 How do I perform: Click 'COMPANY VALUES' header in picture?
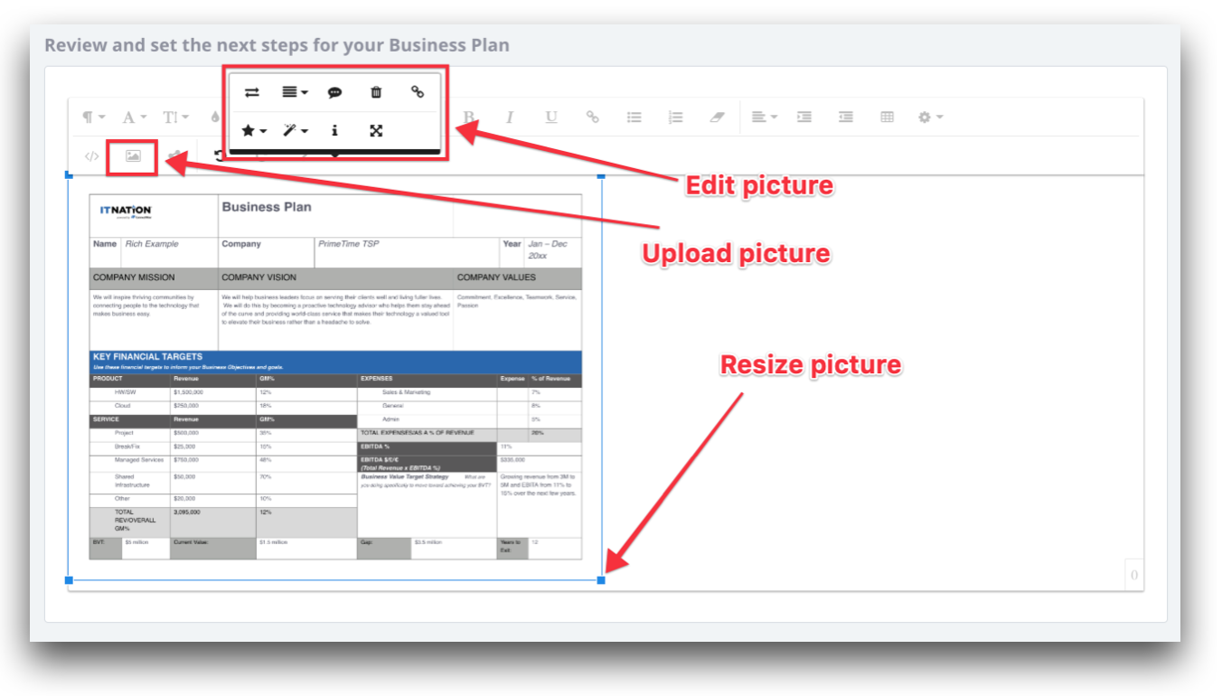[x=496, y=277]
